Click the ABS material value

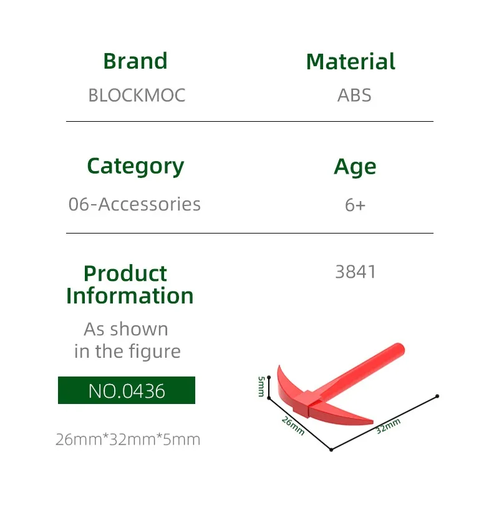click(x=354, y=96)
